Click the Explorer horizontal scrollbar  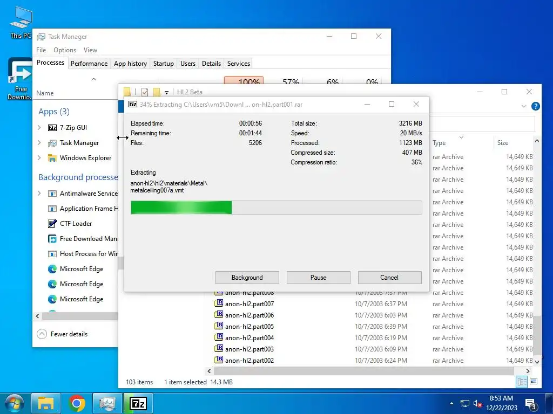363,371
